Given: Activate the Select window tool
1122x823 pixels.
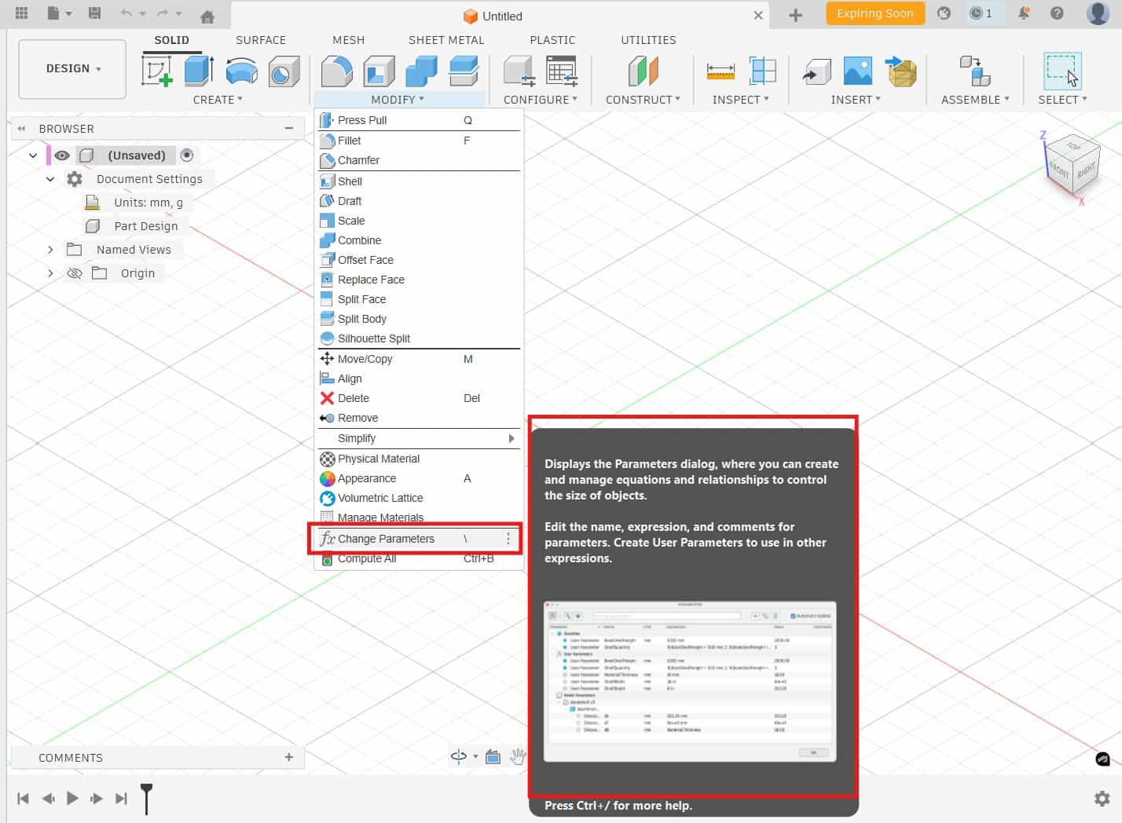Looking at the screenshot, I should [1062, 71].
